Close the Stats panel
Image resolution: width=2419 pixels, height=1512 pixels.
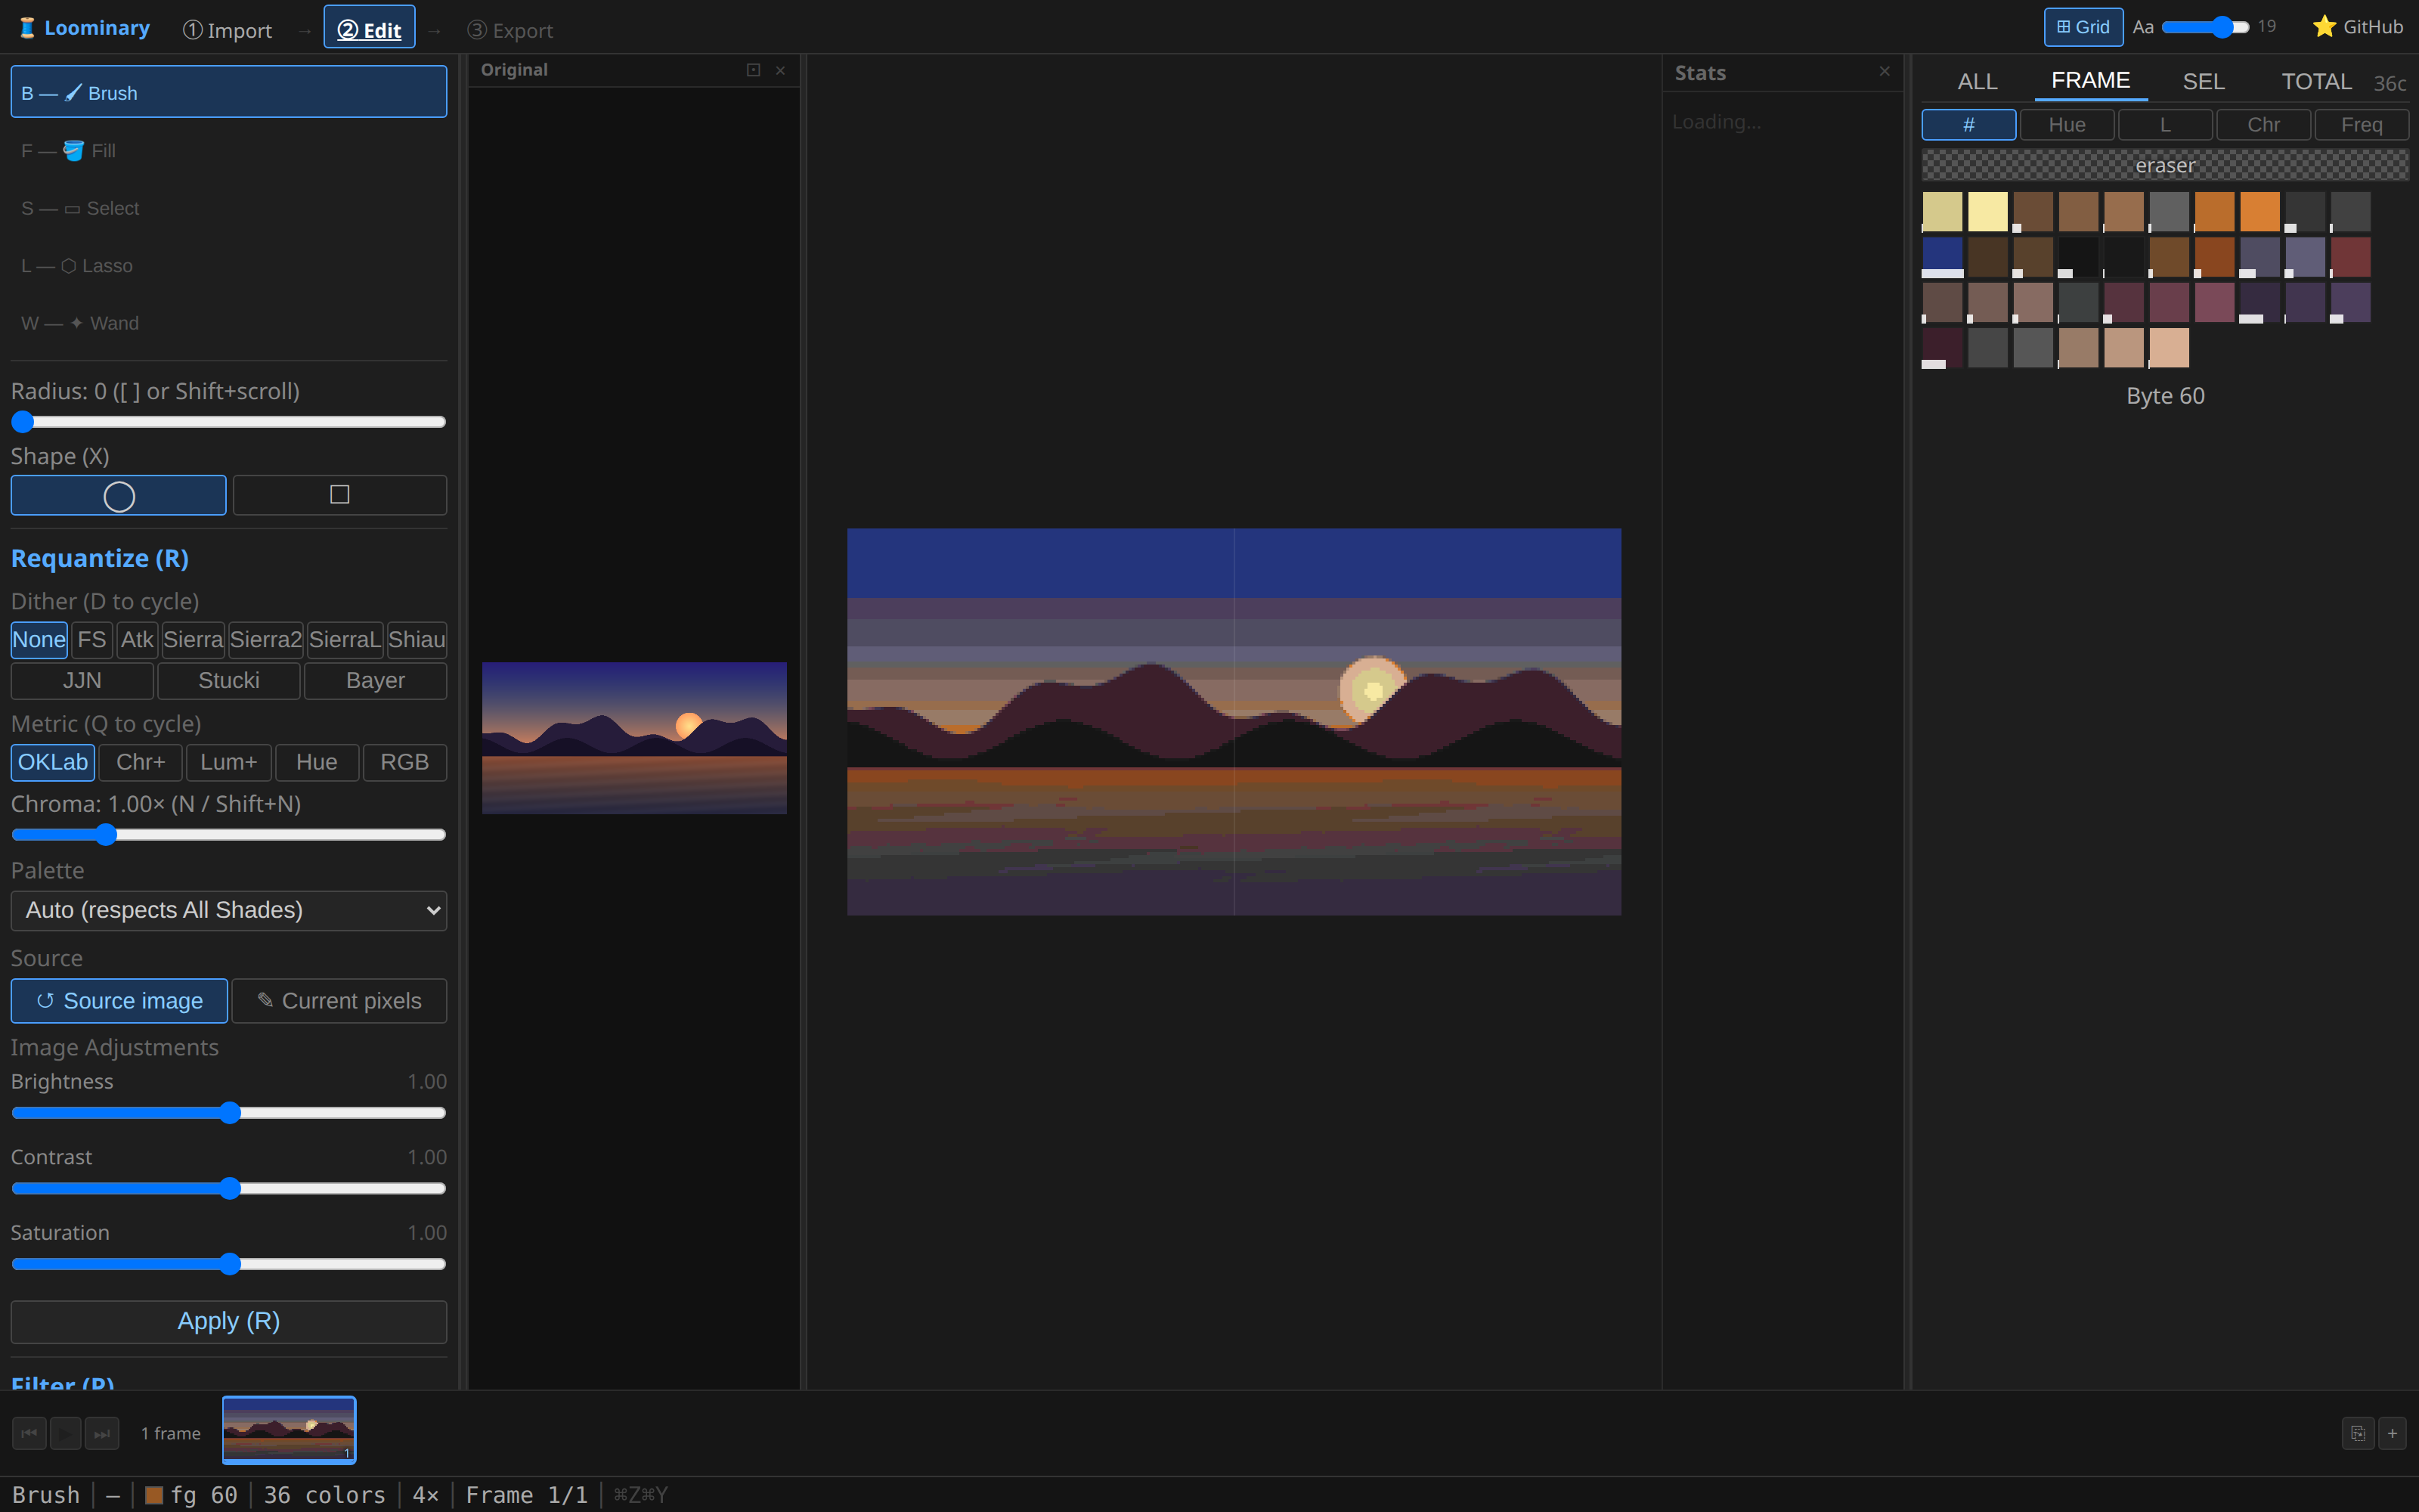point(1885,71)
